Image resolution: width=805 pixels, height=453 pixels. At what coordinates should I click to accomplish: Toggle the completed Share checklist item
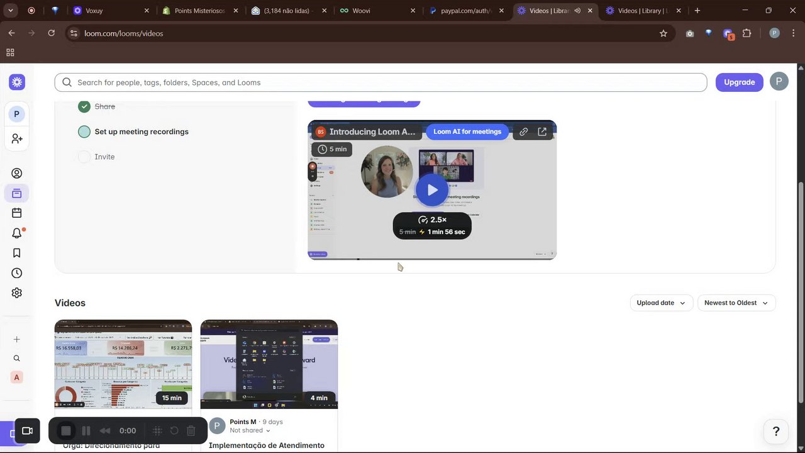(84, 106)
